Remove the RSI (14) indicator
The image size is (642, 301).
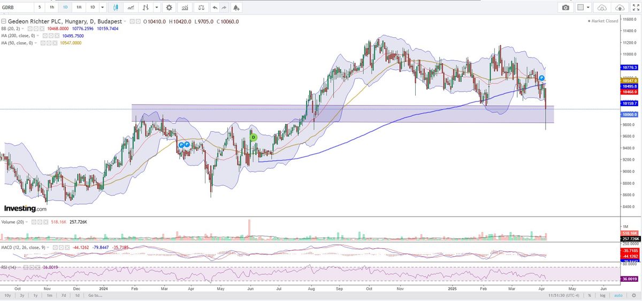point(37,267)
